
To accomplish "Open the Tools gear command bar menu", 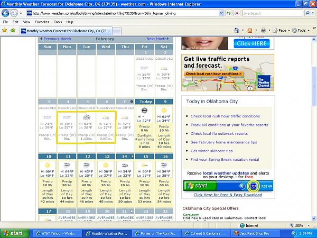I will (301, 30).
